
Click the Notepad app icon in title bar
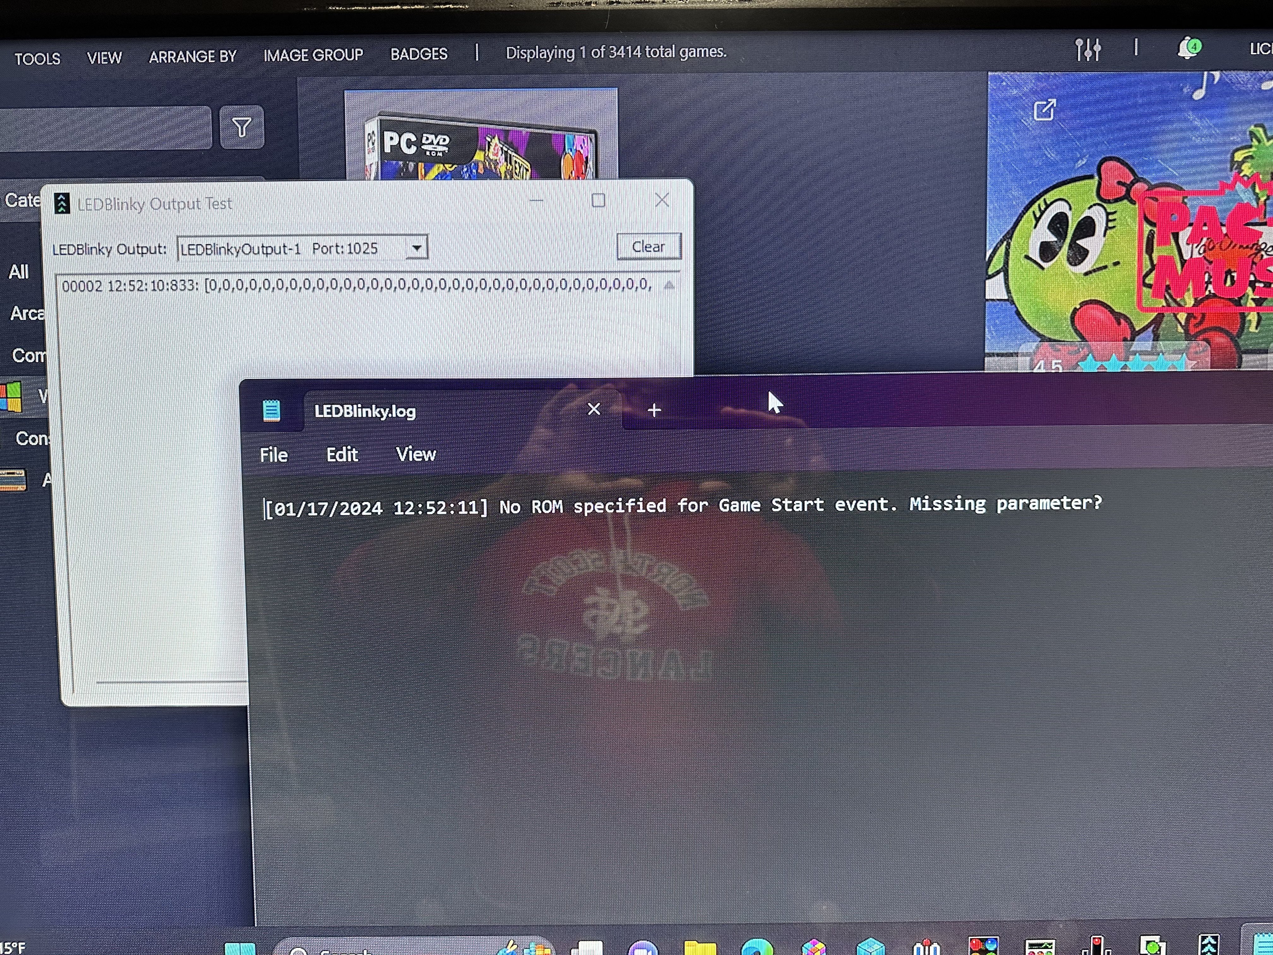[x=271, y=411]
